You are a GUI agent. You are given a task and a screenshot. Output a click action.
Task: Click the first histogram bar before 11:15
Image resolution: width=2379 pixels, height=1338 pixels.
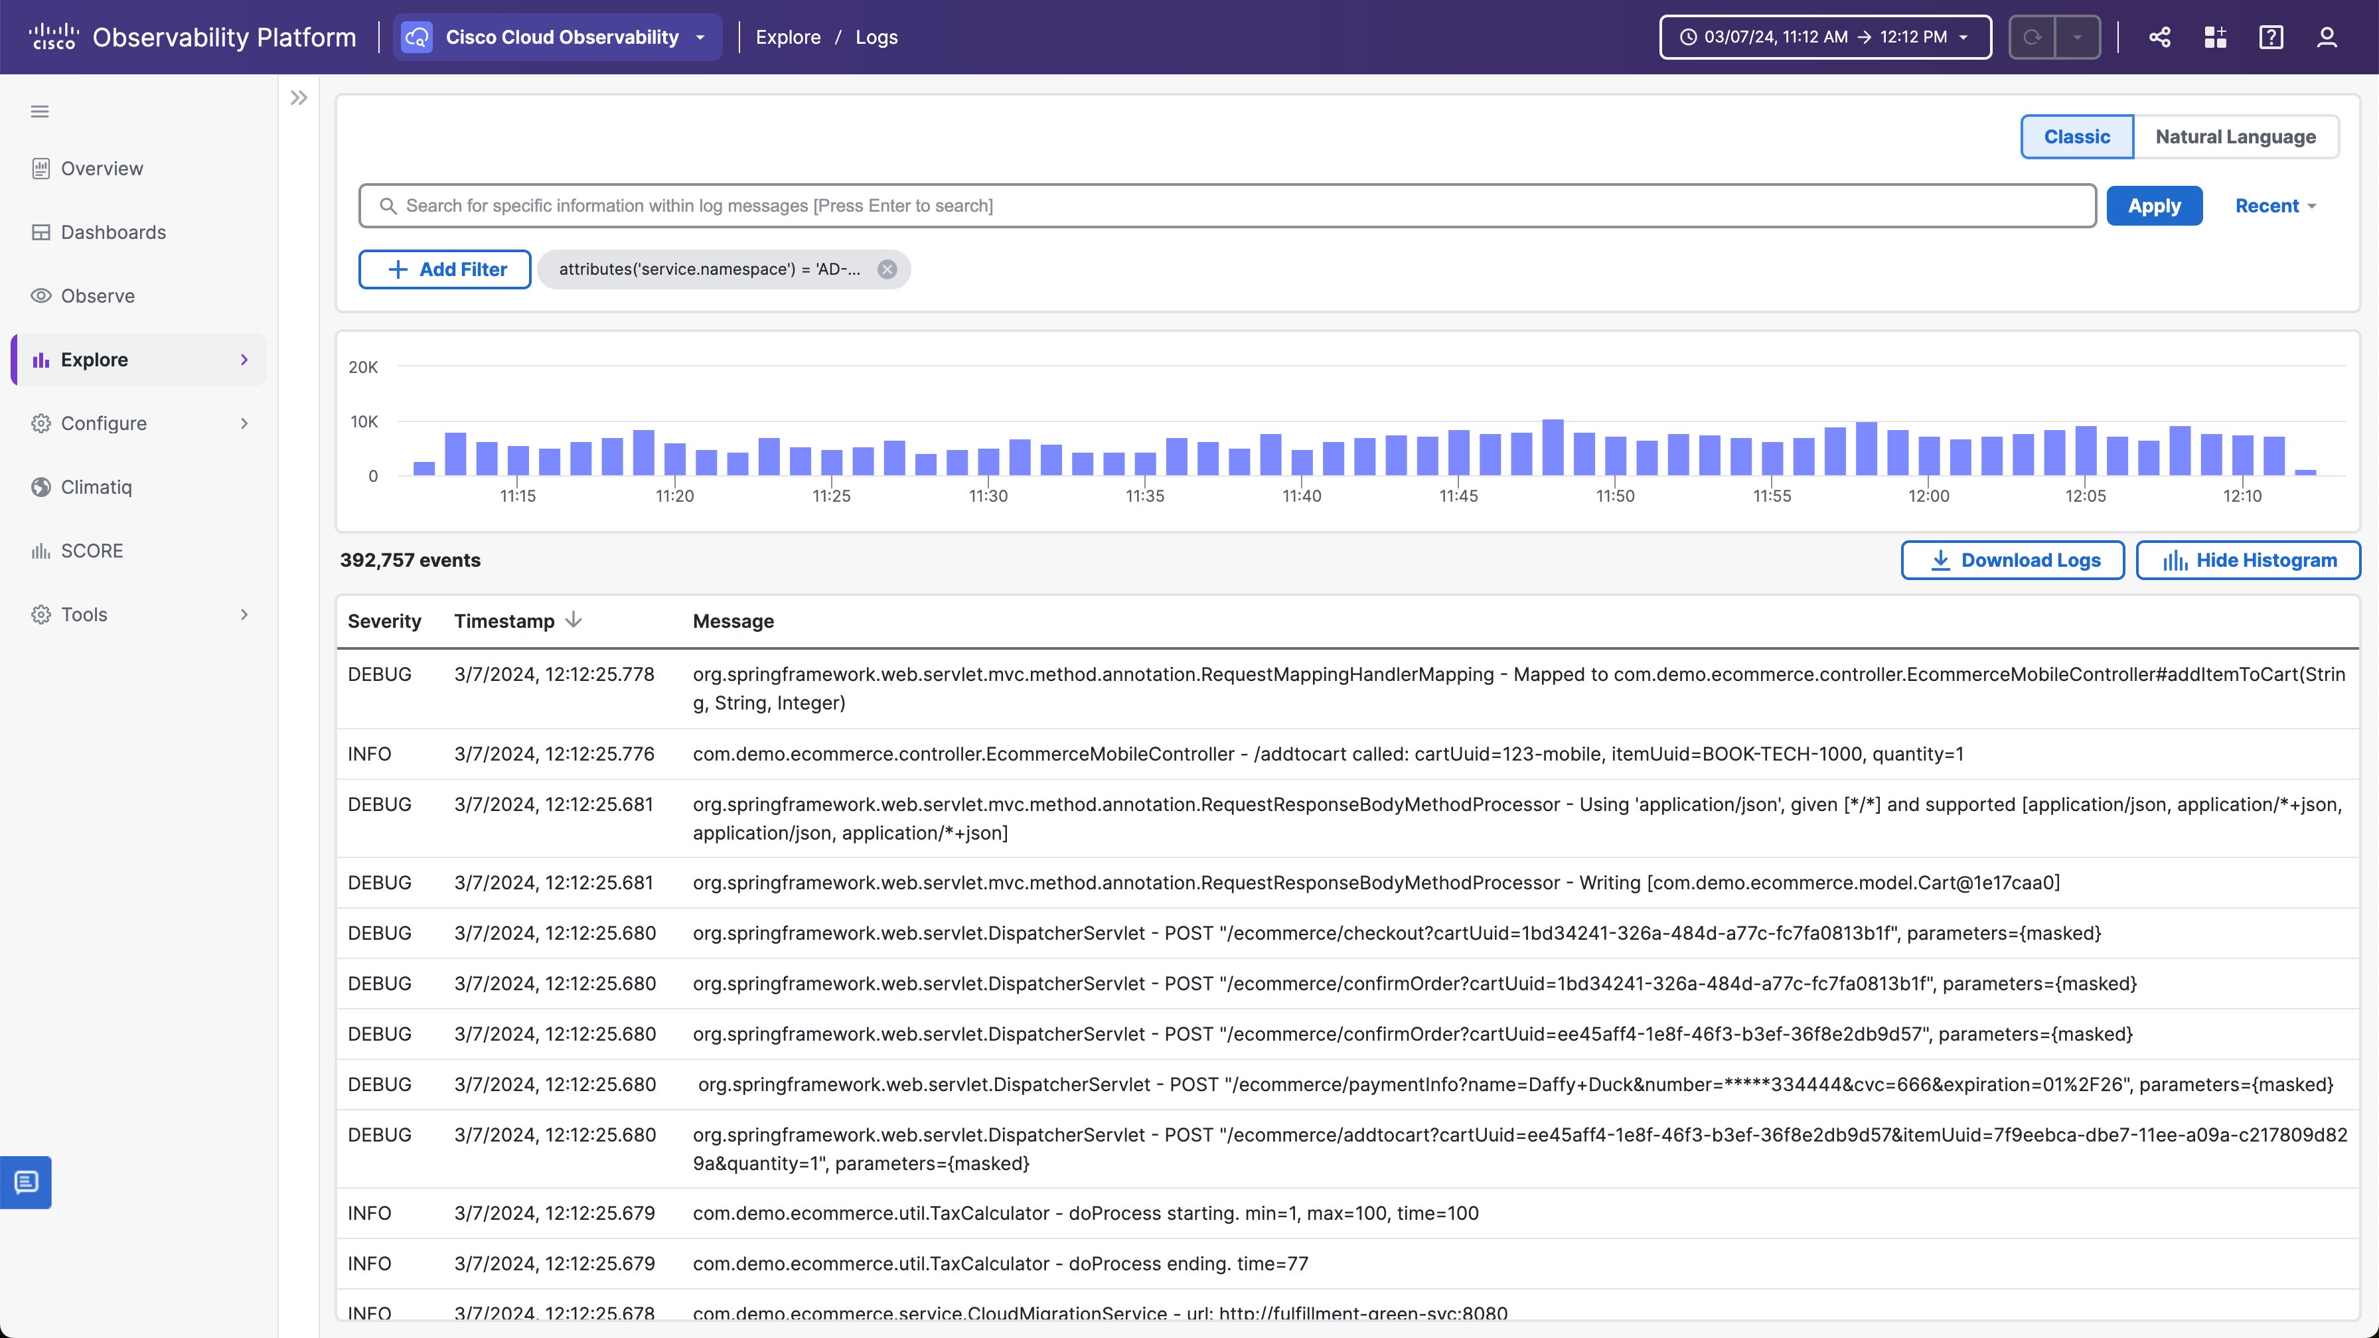pyautogui.click(x=424, y=468)
